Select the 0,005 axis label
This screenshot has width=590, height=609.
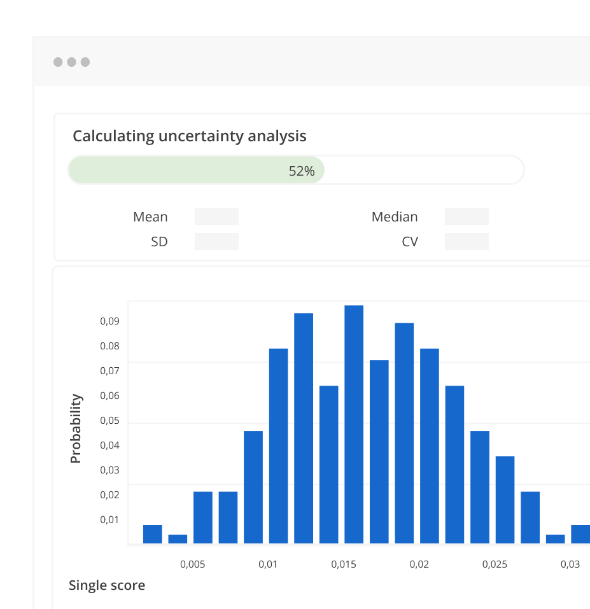pos(193,564)
